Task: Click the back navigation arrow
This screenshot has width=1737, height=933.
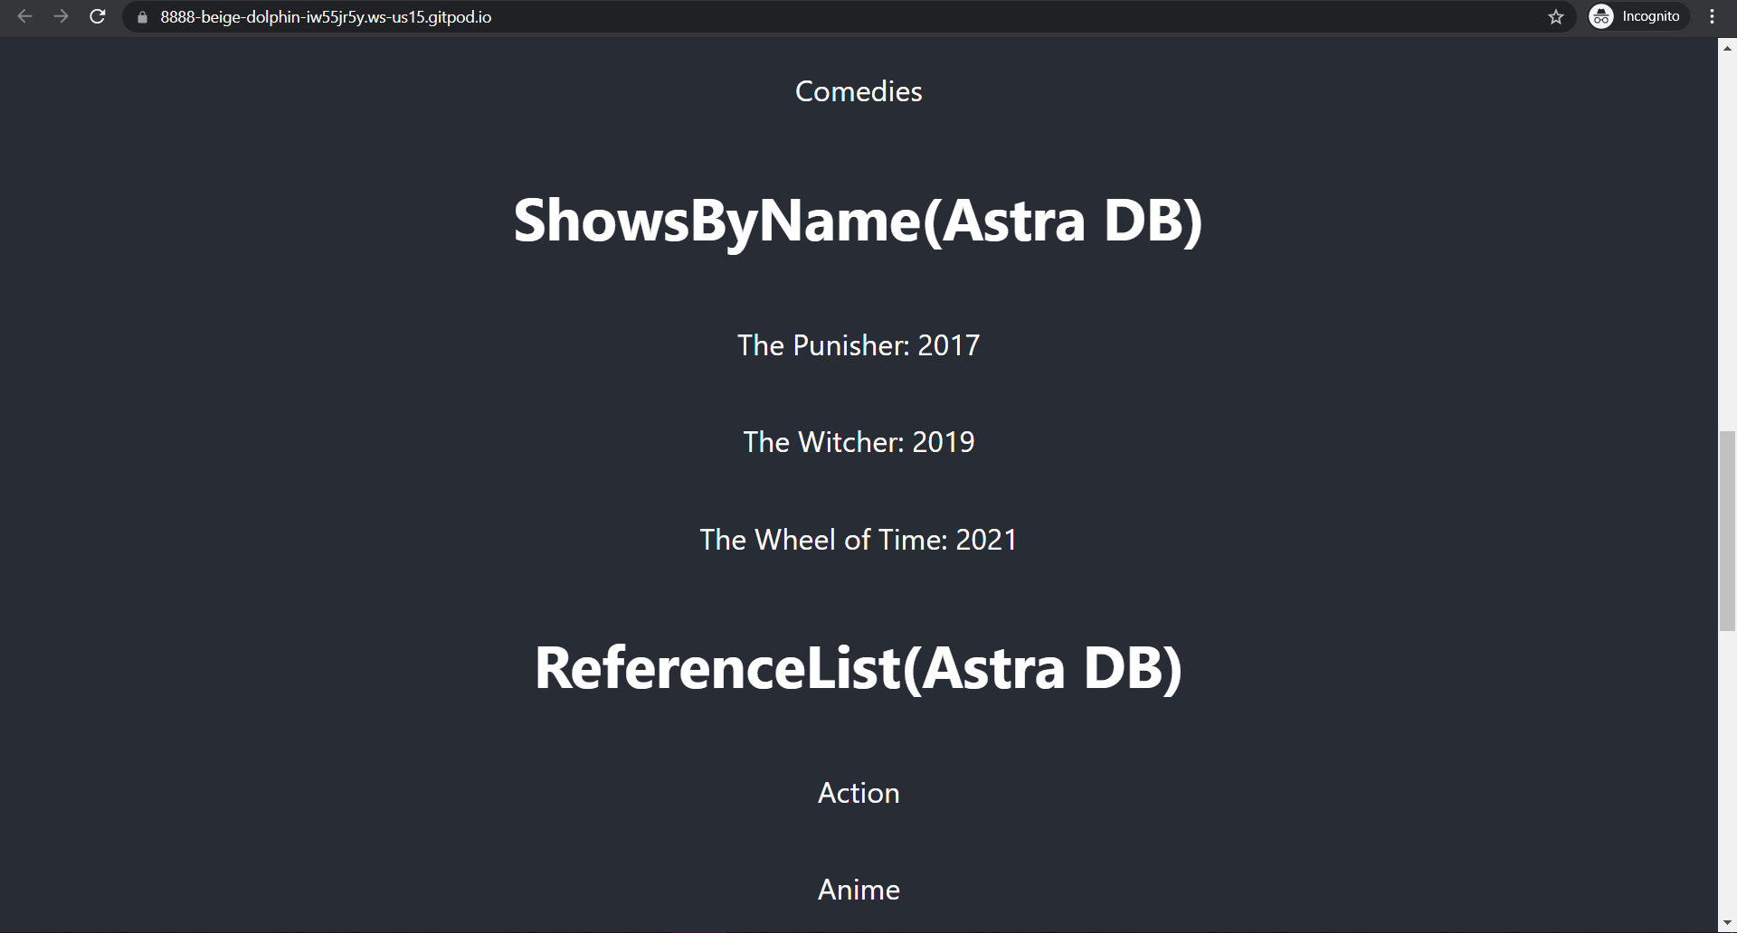Action: [x=24, y=16]
